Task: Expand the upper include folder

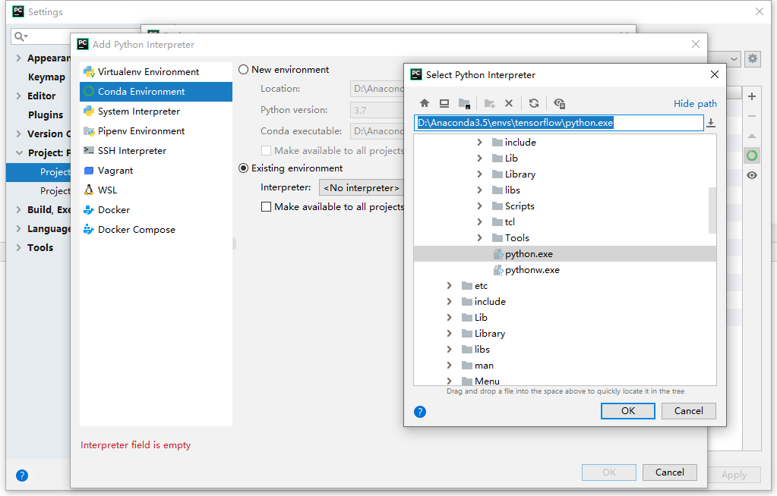Action: tap(479, 143)
